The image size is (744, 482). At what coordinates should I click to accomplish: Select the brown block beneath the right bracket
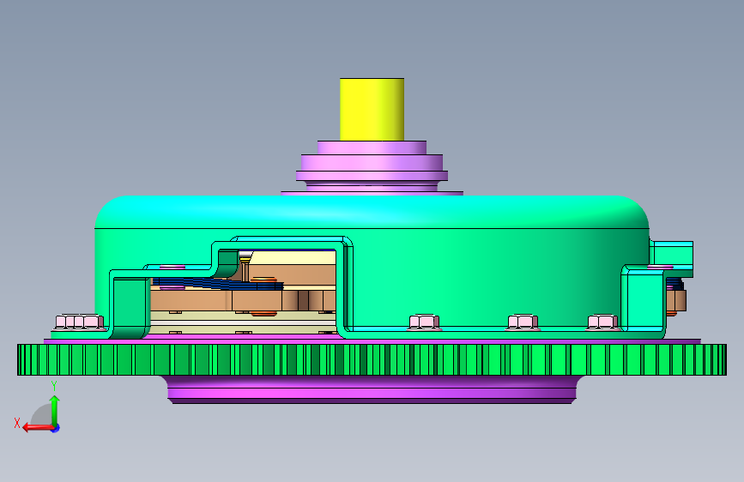[x=675, y=300]
